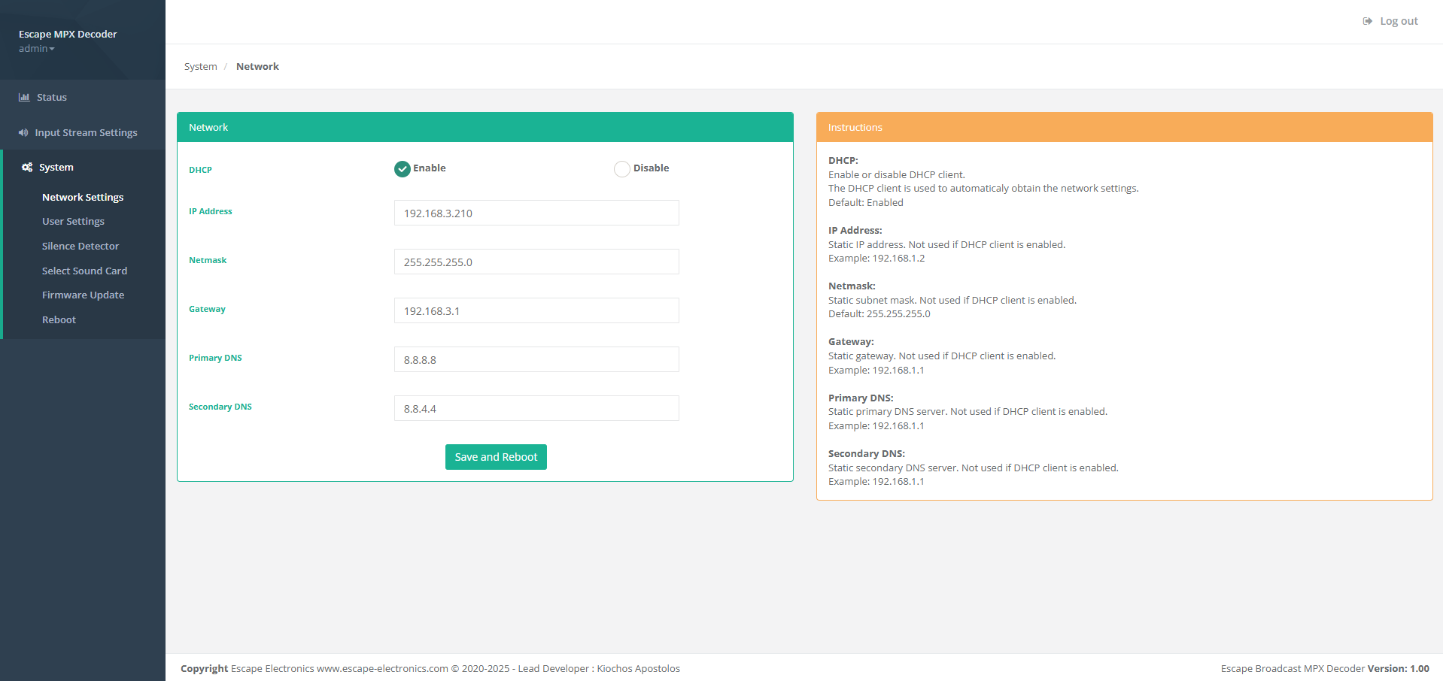Collapse the System menu section

[56, 168]
